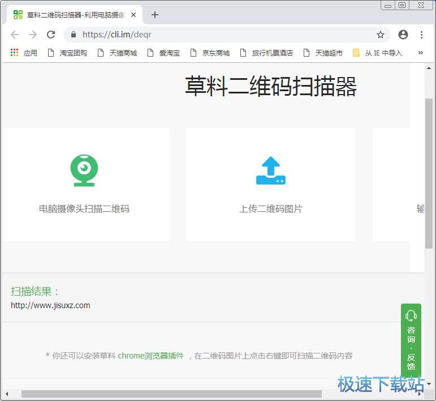Go back with the browser back arrow
This screenshot has height=401, width=436.
pyautogui.click(x=15, y=35)
